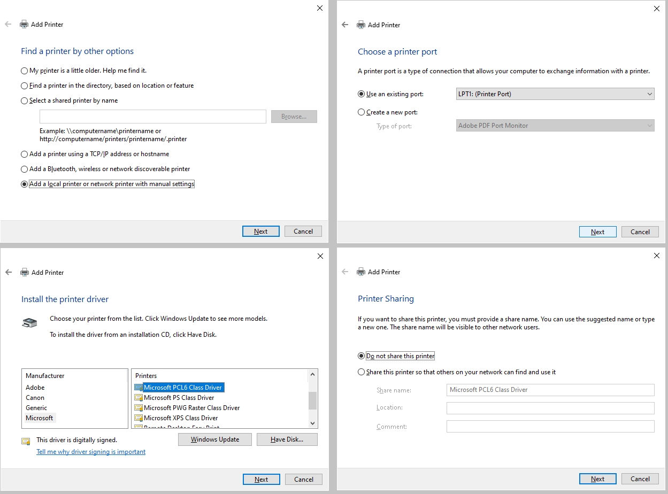Viewport: 668px width, 494px height.
Task: Click the shared printer name text box
Action: point(152,116)
